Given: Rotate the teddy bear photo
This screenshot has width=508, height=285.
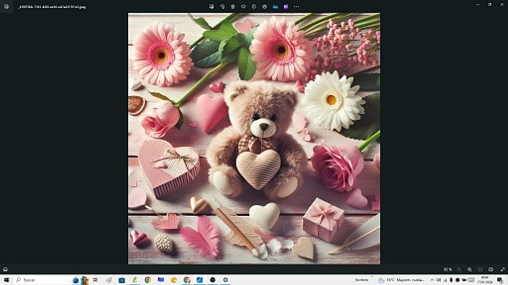Looking at the screenshot, I should (222, 6).
